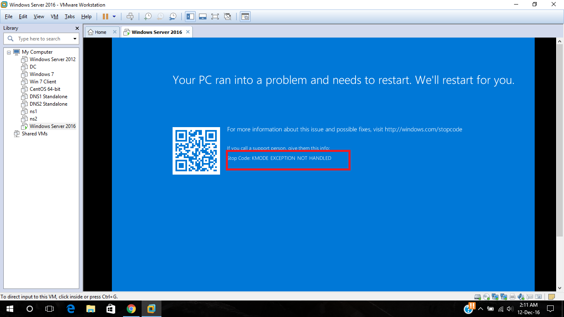
Task: Click the revert to snapshot toolbar icon
Action: [x=160, y=17]
